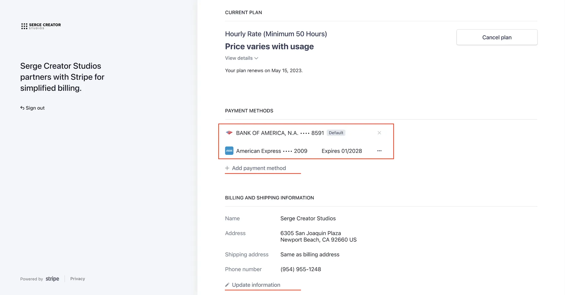Screen dimensions: 565x295
Task: Expand View details for the current plan
Action: (x=239, y=58)
